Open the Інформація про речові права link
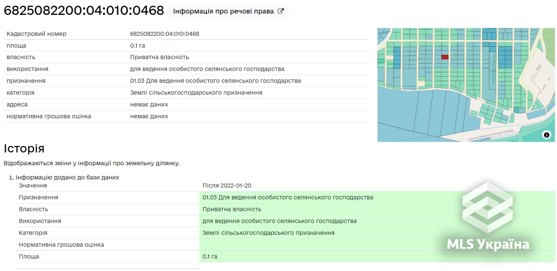This screenshot has height=271, width=557. (228, 11)
